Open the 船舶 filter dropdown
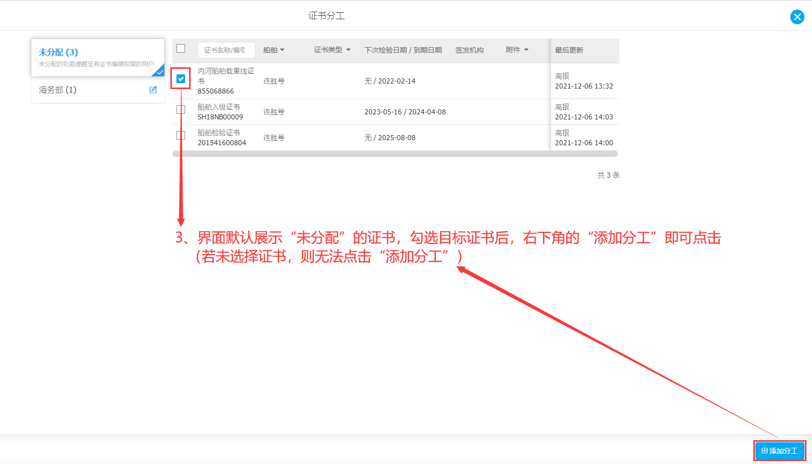 (x=274, y=50)
